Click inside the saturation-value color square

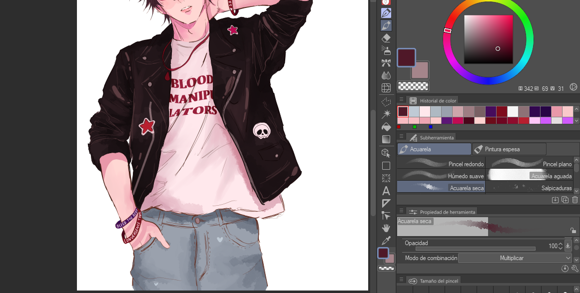pos(488,39)
